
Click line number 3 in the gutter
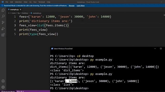point(15,25)
